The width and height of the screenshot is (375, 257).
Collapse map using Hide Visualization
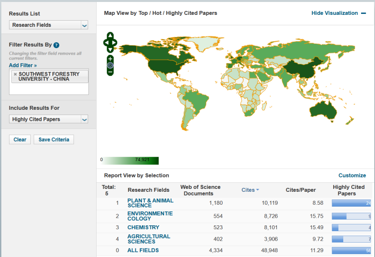[338, 13]
